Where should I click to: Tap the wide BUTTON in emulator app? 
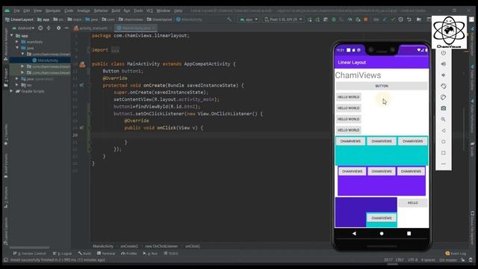click(x=382, y=86)
